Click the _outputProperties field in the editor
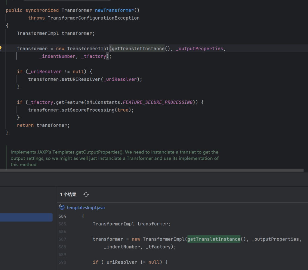Viewport: 308px width, 270px height. (199, 49)
